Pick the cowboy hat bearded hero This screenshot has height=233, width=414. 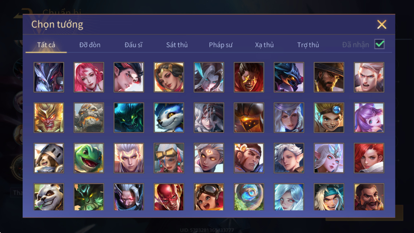(329, 77)
